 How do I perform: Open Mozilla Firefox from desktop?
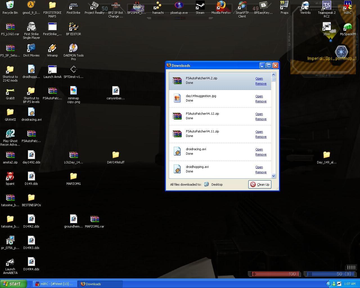tap(221, 8)
